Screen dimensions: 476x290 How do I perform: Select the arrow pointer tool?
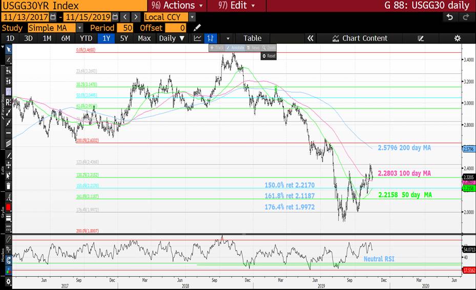coord(8,50)
